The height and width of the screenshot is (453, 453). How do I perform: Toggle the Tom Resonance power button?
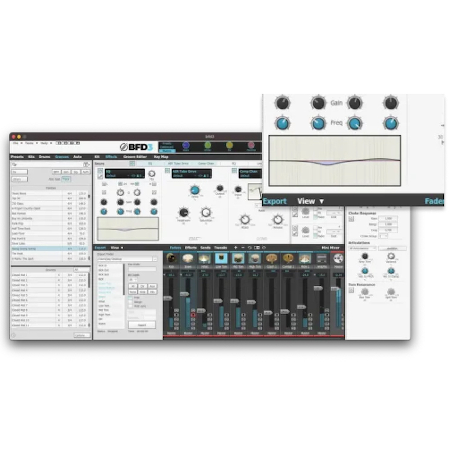coord(352,291)
